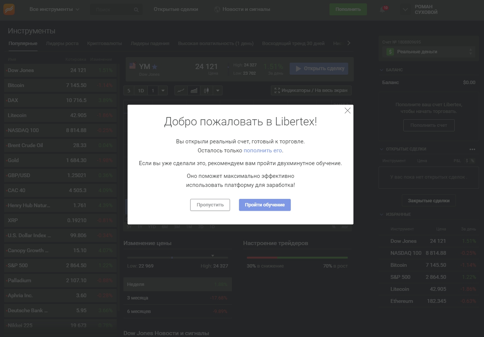Screen dimensions: 484x337
Task: Open the chart type dropdown arrow
Action: coord(218,90)
